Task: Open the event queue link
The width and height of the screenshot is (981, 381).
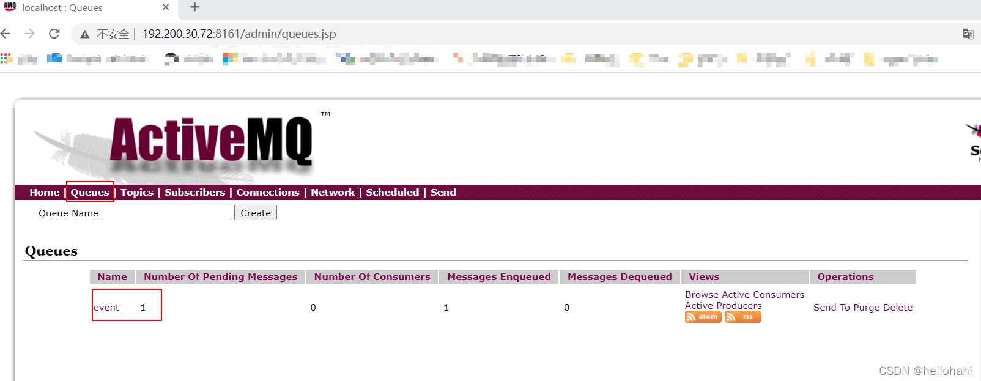Action: pyautogui.click(x=106, y=308)
